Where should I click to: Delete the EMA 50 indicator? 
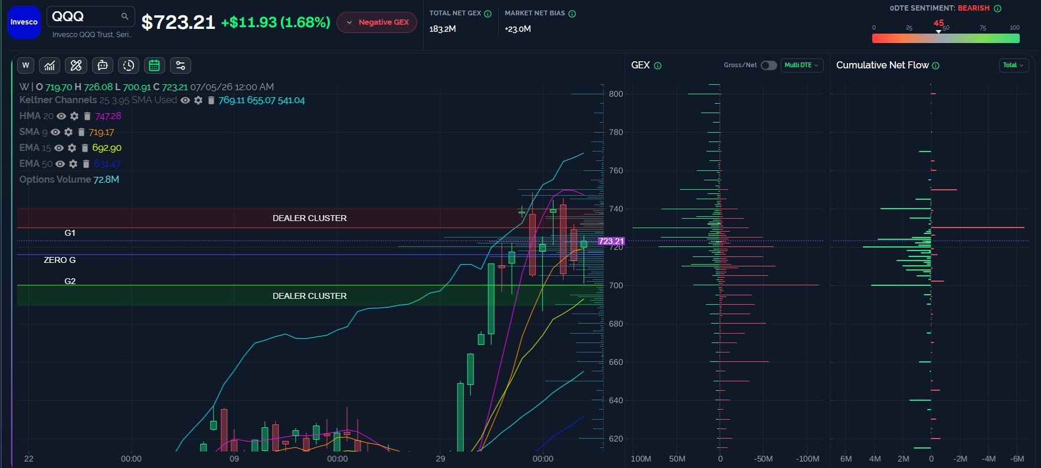(86, 164)
